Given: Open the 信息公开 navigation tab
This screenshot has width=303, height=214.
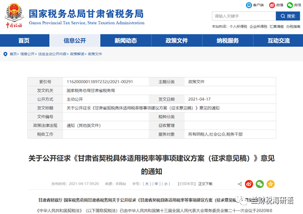Looking at the screenshot, I should pos(75,41).
